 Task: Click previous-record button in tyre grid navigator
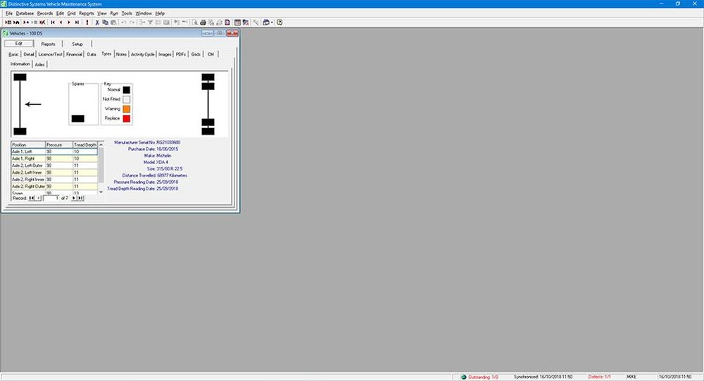(39, 198)
